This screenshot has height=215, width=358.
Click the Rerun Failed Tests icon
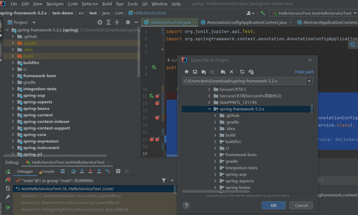8,180
